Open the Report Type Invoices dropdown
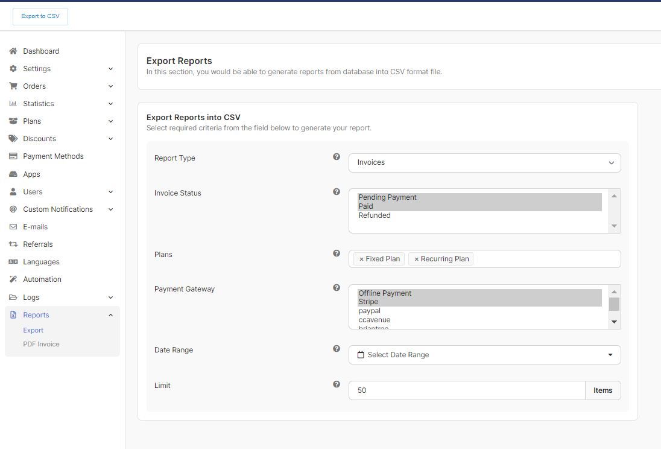Viewport: 661px width, 449px height. coord(484,163)
